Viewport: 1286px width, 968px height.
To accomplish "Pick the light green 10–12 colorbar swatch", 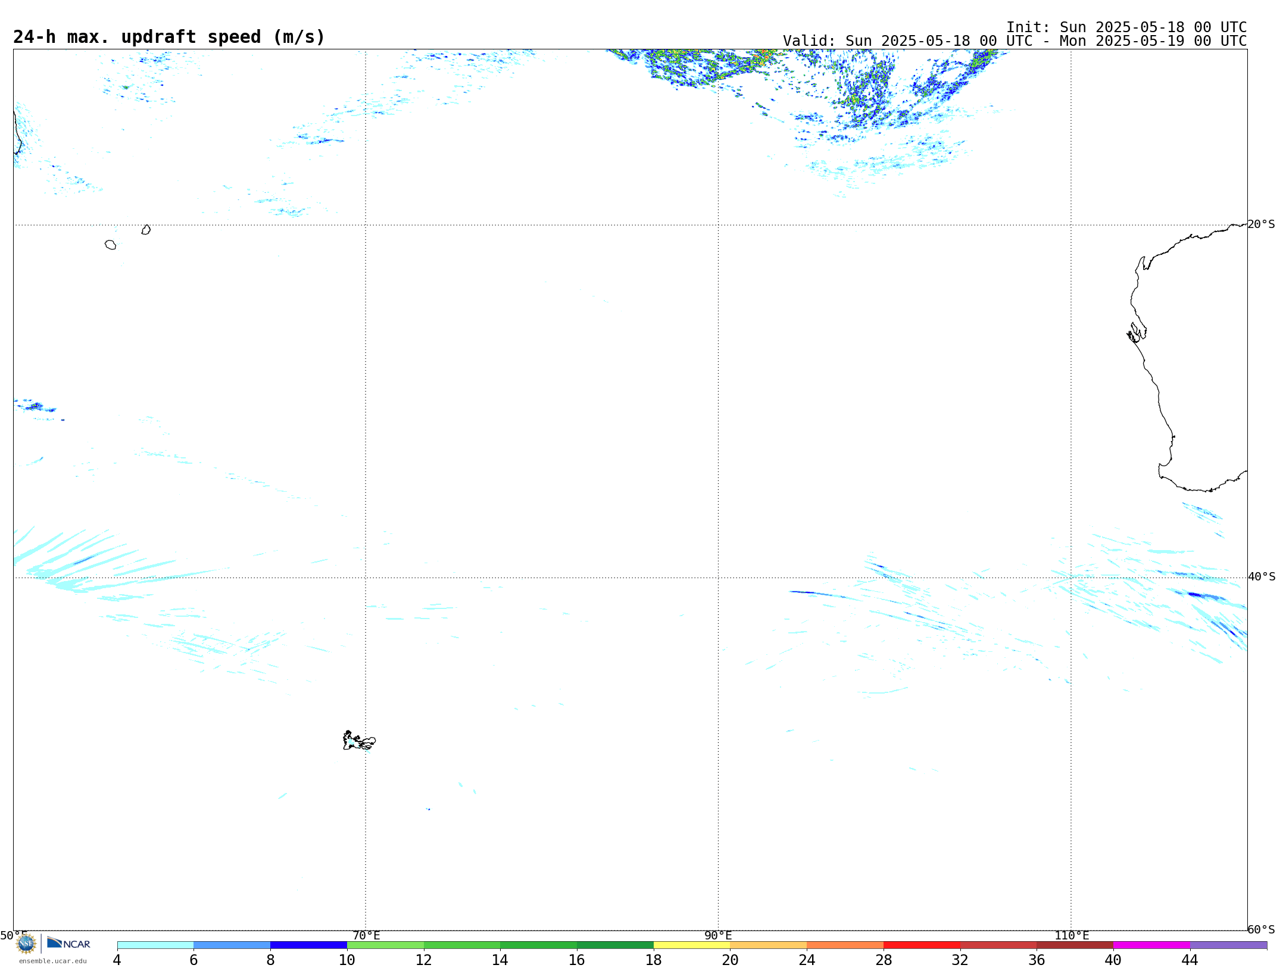I will tap(385, 945).
